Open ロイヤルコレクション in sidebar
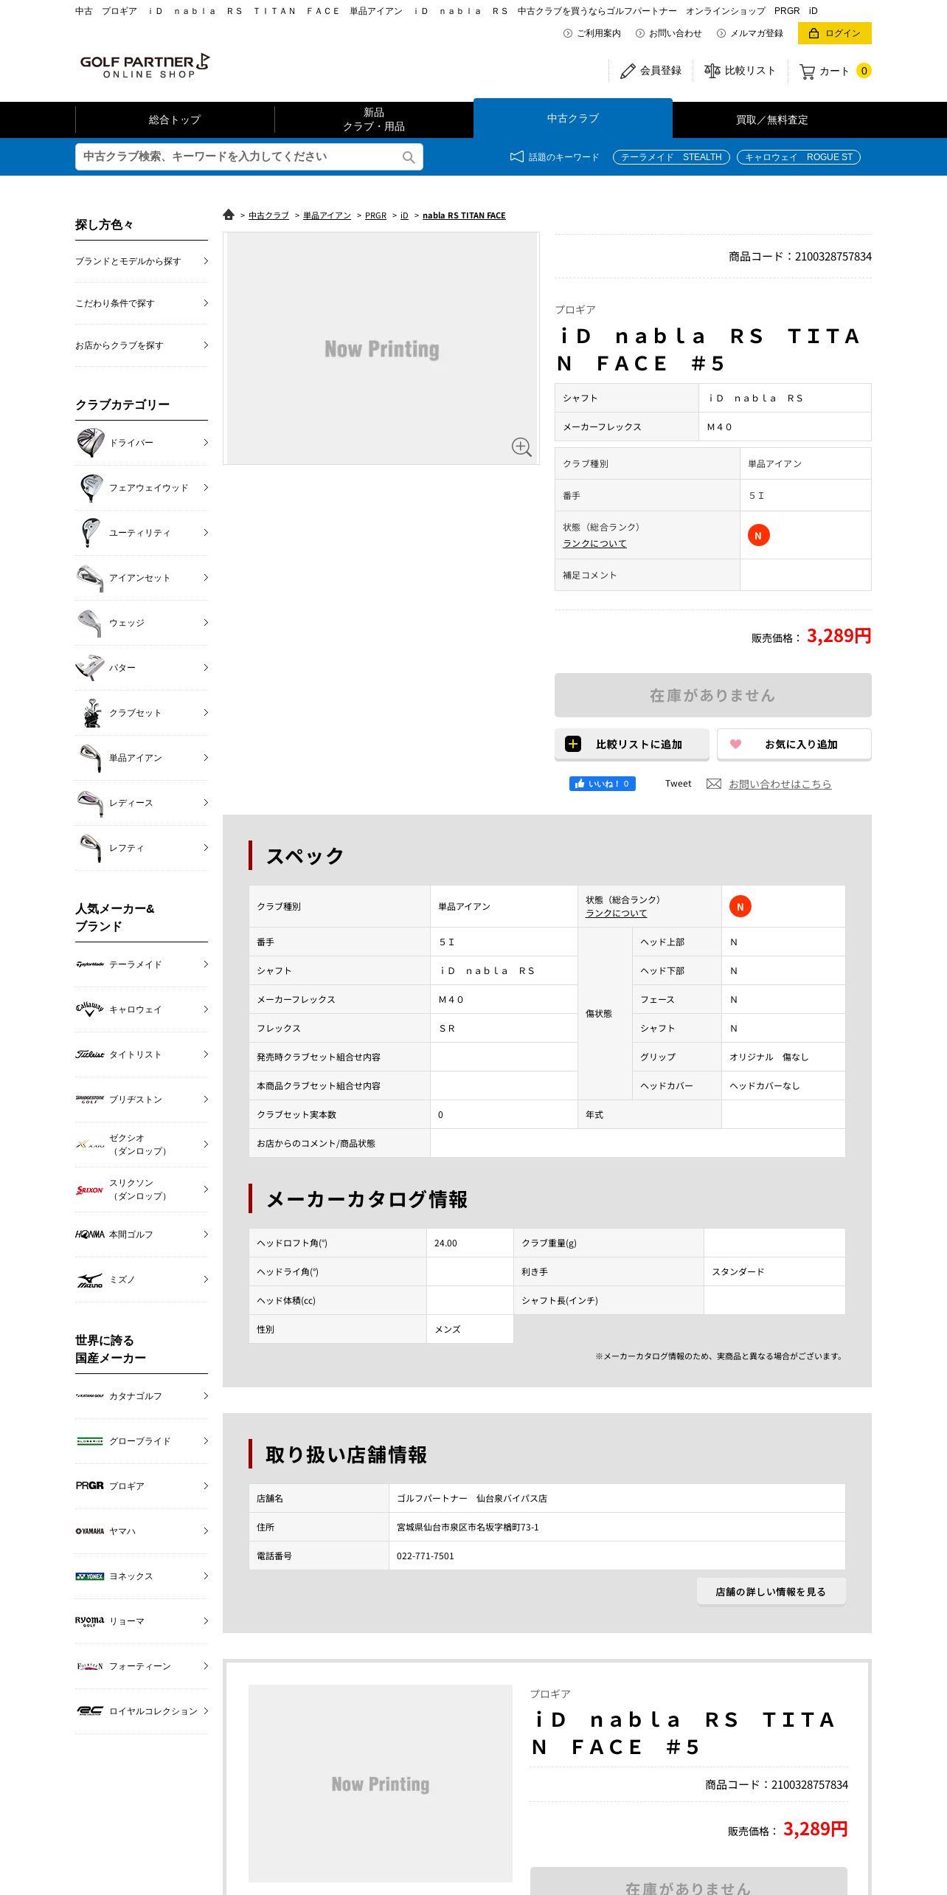Viewport: 947px width, 1895px height. [x=142, y=1711]
